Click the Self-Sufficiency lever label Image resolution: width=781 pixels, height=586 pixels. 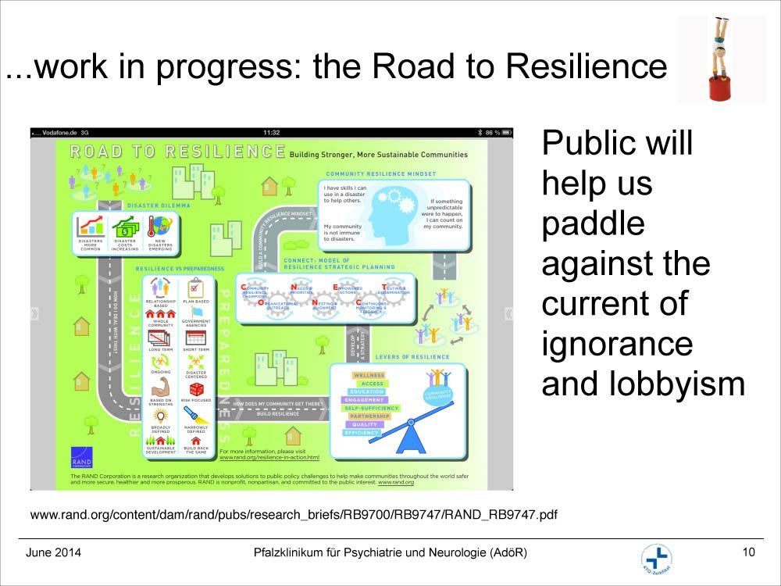click(371, 408)
